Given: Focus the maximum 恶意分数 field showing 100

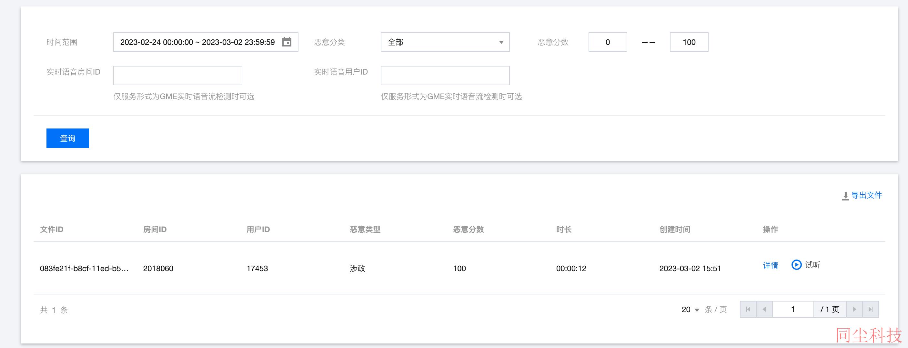Looking at the screenshot, I should [689, 42].
